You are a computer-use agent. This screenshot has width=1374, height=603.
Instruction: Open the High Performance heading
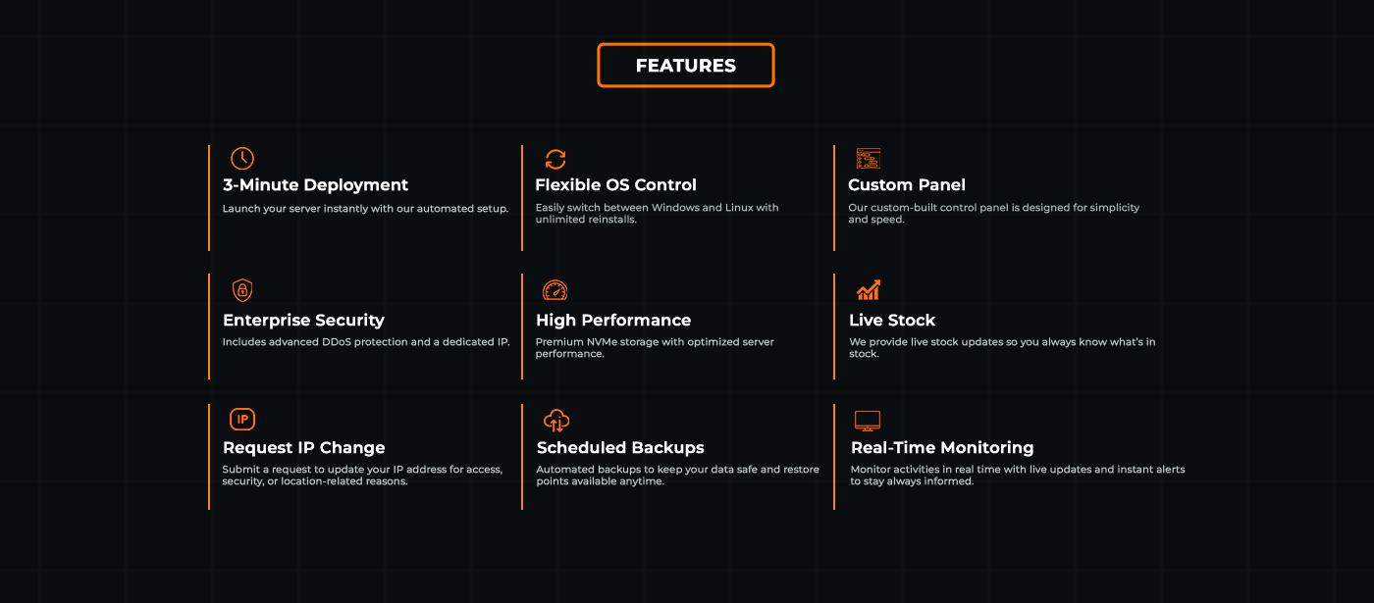click(x=613, y=321)
